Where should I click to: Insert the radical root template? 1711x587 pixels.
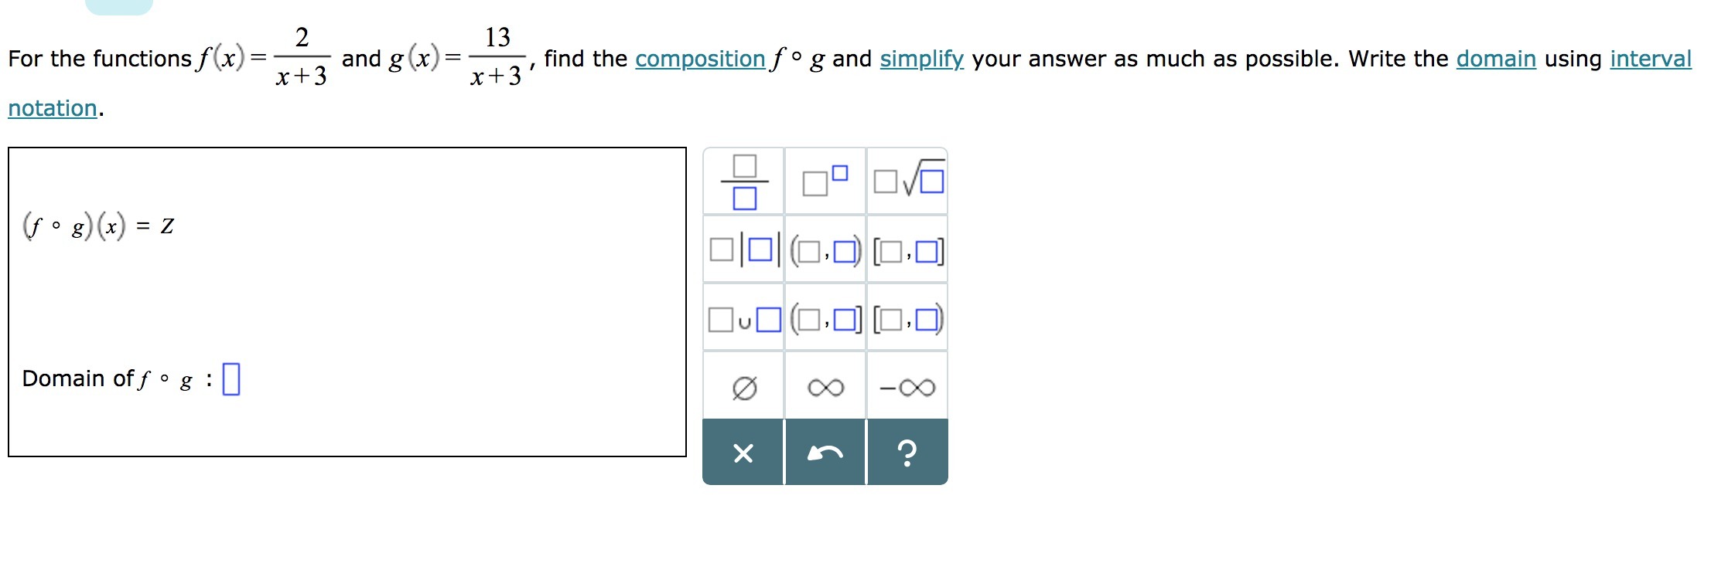pos(908,182)
